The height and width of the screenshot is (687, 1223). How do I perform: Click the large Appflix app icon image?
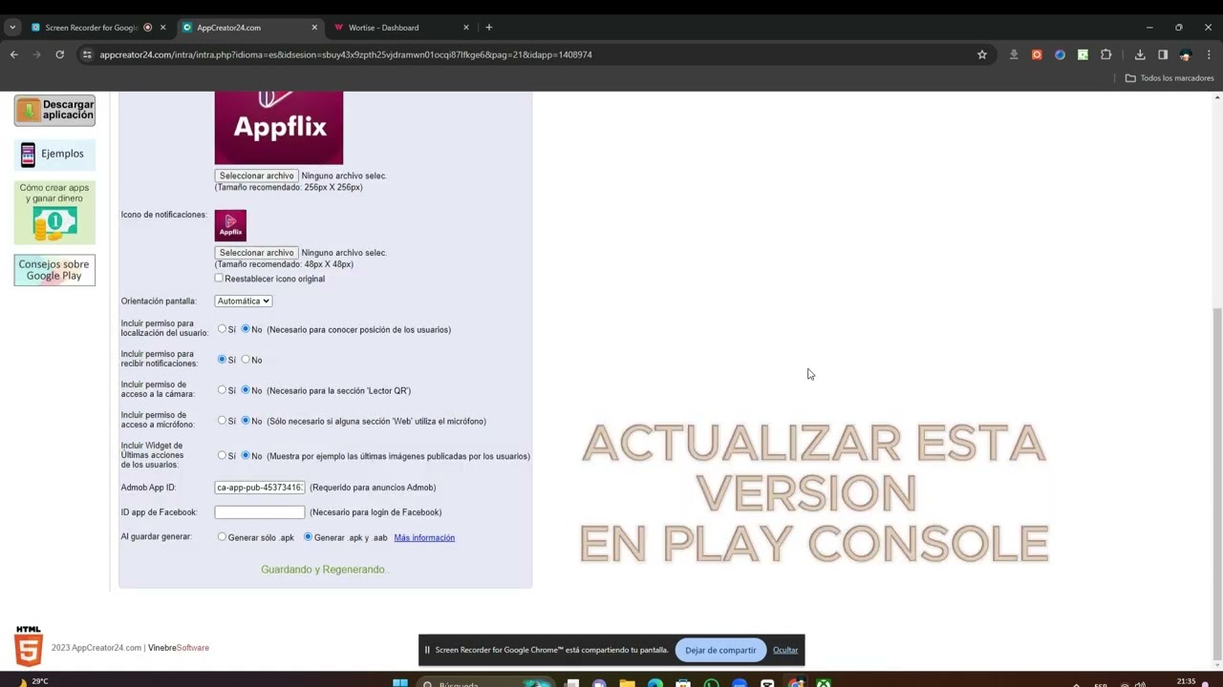279,128
